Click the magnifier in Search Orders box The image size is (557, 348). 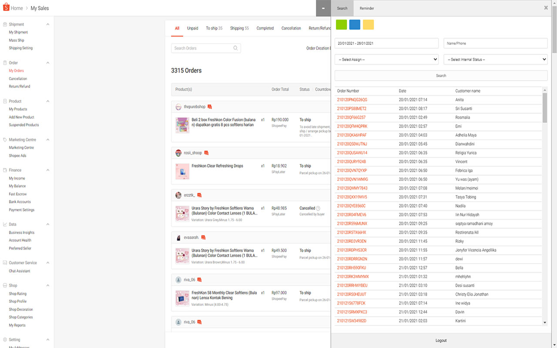pyautogui.click(x=235, y=48)
